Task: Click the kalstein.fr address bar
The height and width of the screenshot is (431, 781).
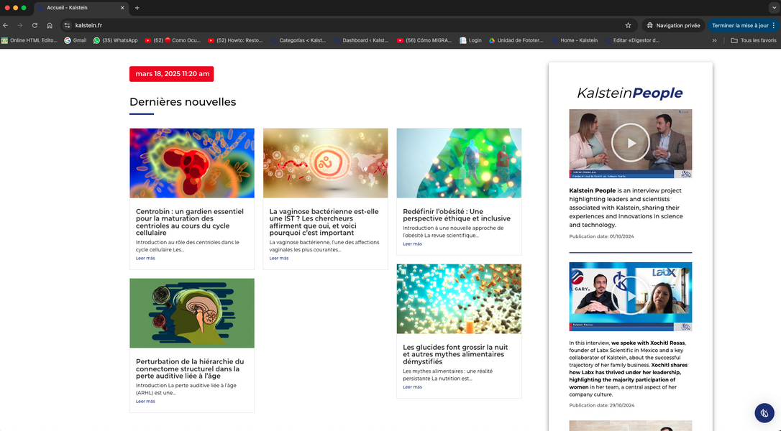Action: [x=345, y=25]
